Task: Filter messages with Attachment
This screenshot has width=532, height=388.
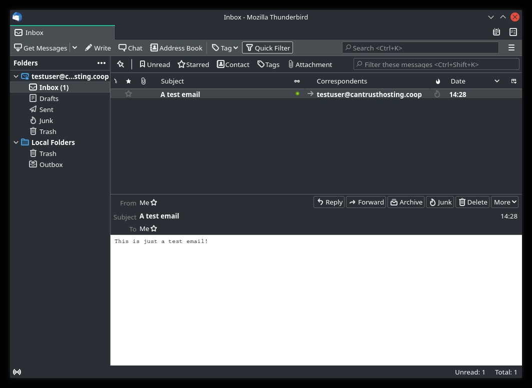Action: coord(310,64)
